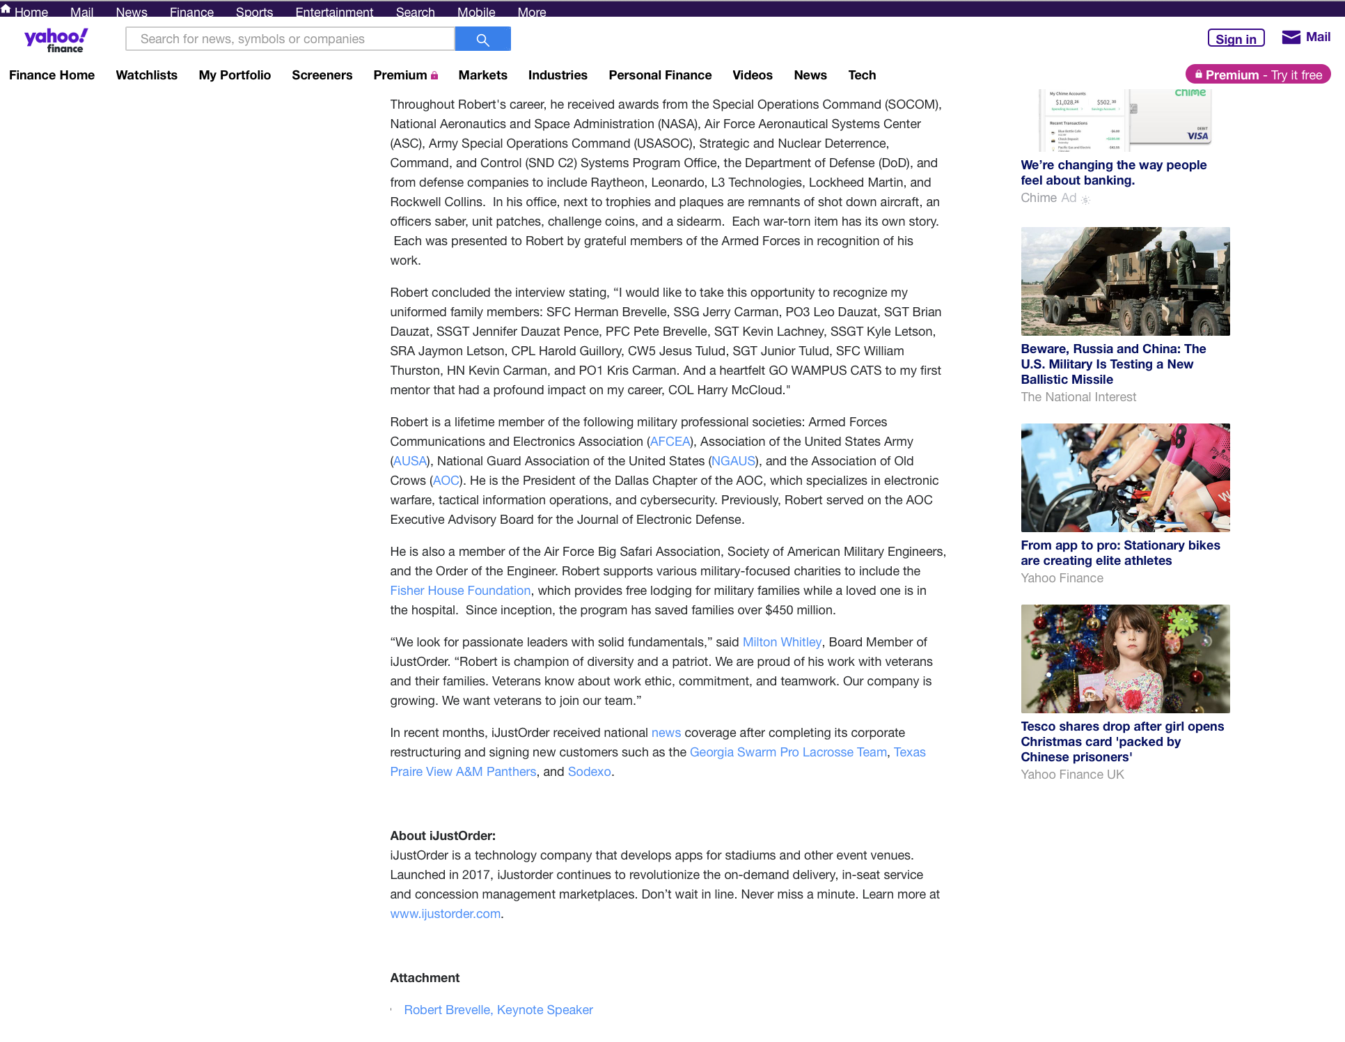Click the blue search magnifier button
Image resolution: width=1345 pixels, height=1042 pixels.
pyautogui.click(x=482, y=39)
